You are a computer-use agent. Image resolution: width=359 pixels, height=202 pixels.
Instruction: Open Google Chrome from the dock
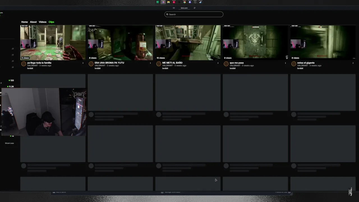[185, 2]
